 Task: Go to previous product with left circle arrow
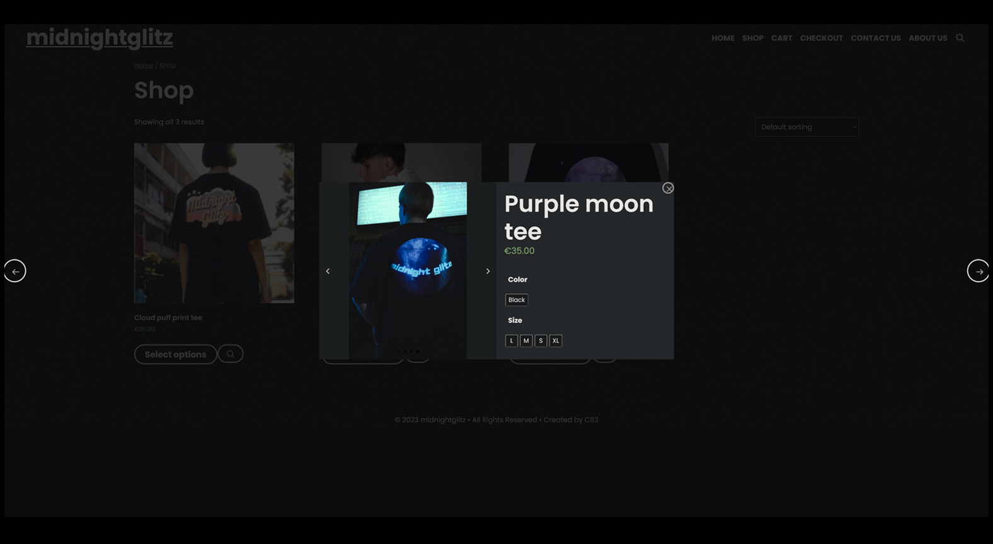(15, 271)
